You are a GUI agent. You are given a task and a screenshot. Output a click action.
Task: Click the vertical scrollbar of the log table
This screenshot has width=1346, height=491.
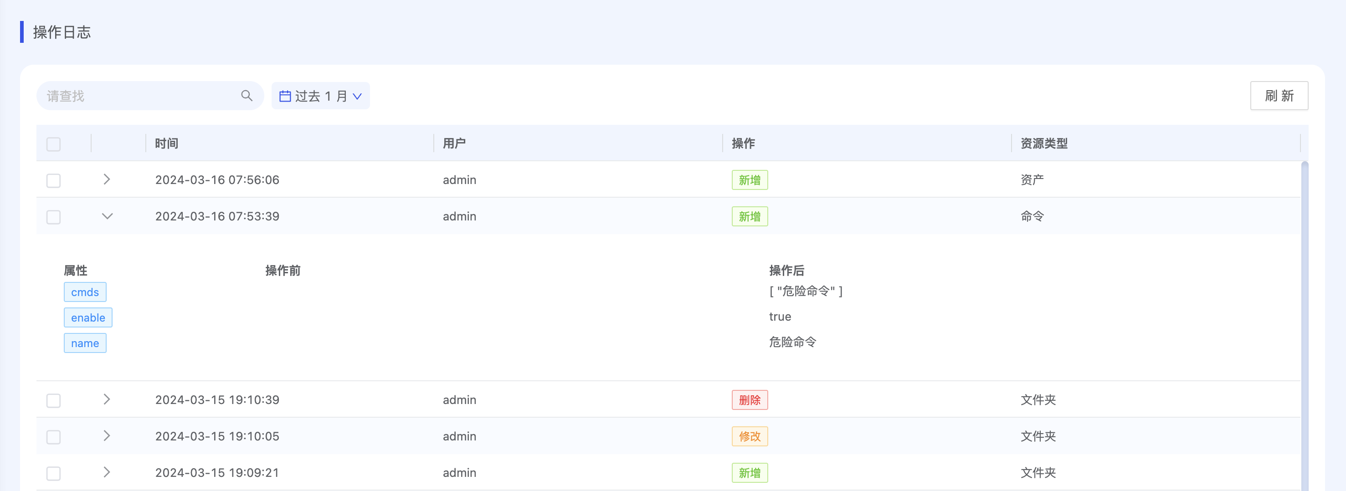click(x=1304, y=324)
